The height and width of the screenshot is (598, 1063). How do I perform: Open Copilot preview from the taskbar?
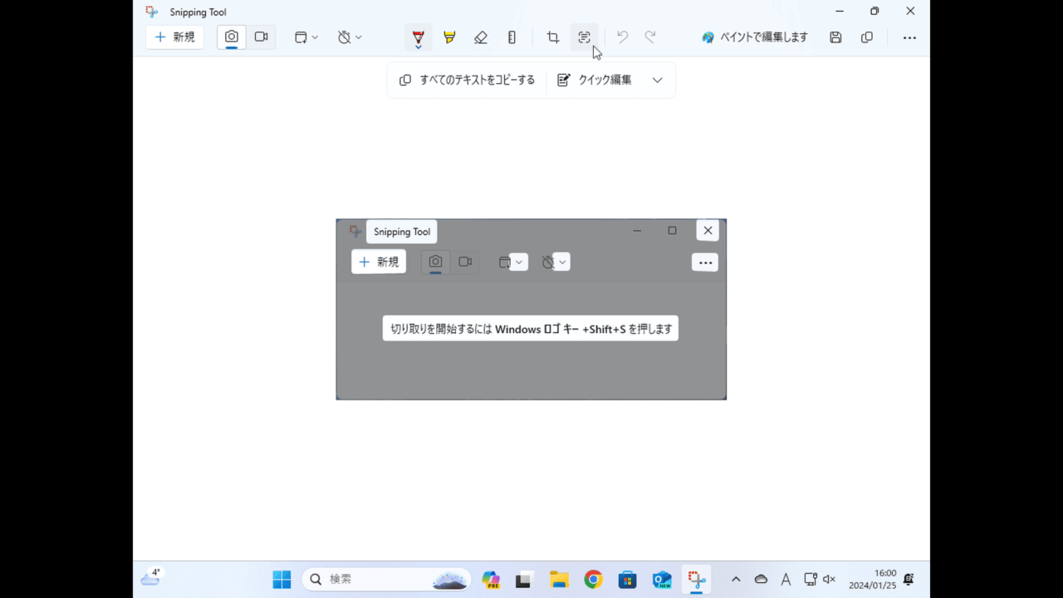[491, 580]
